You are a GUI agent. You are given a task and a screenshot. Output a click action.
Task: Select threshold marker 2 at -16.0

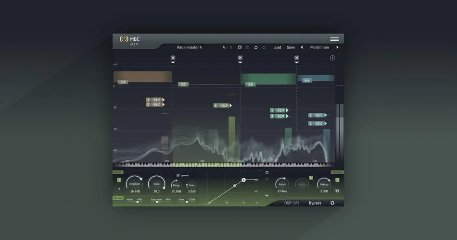[x=155, y=105]
